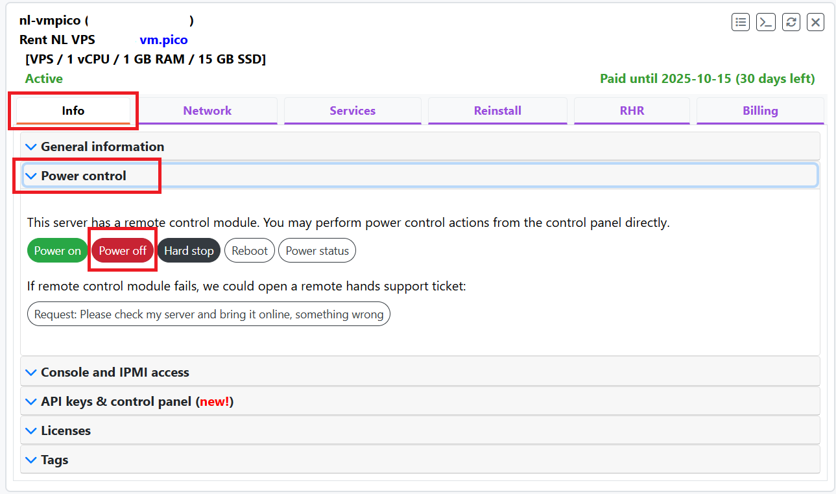Screen dimensions: 836x494
Task: Expand API keys & control panel section
Action: (x=136, y=401)
